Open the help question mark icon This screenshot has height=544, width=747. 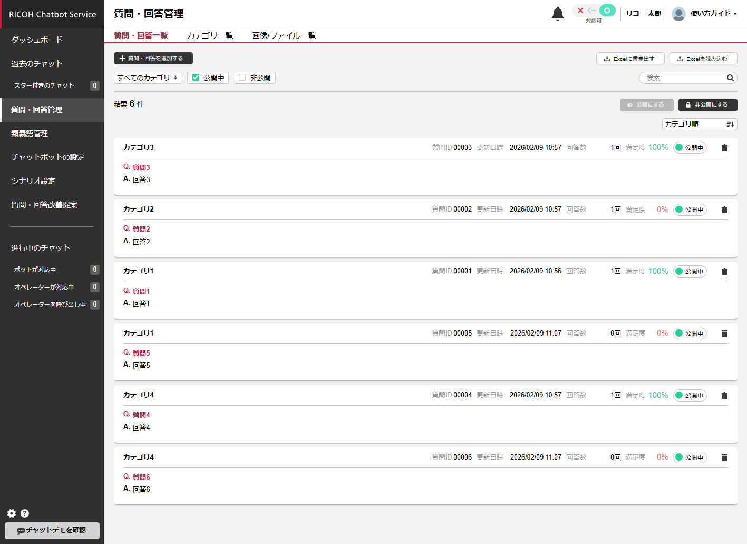click(25, 513)
